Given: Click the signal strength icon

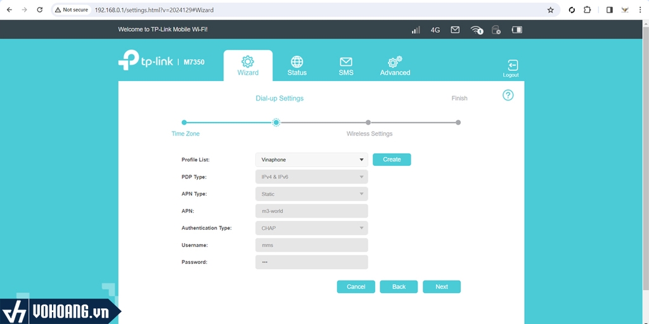Looking at the screenshot, I should coord(416,30).
